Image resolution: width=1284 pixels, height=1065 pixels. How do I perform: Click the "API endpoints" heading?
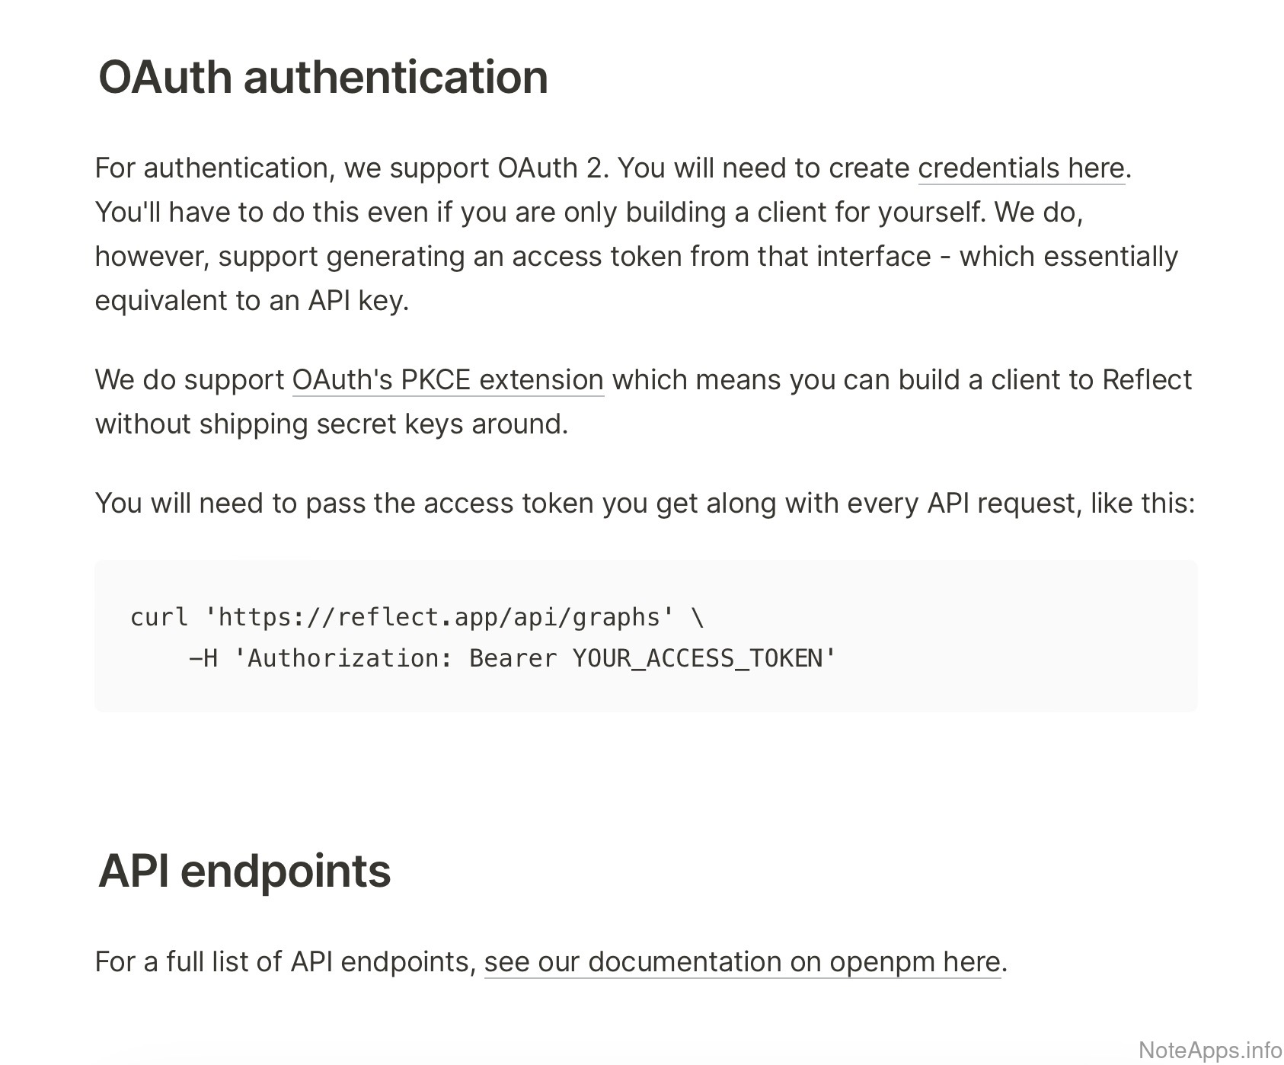244,871
